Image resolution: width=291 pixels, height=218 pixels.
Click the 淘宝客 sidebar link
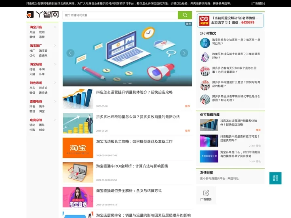pyautogui.click(x=43, y=50)
